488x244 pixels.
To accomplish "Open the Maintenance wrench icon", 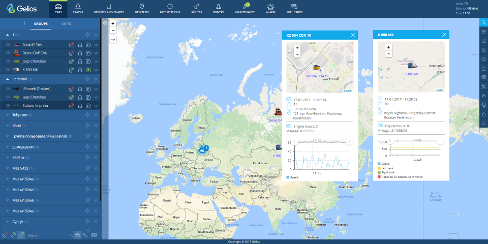I will click(245, 6).
